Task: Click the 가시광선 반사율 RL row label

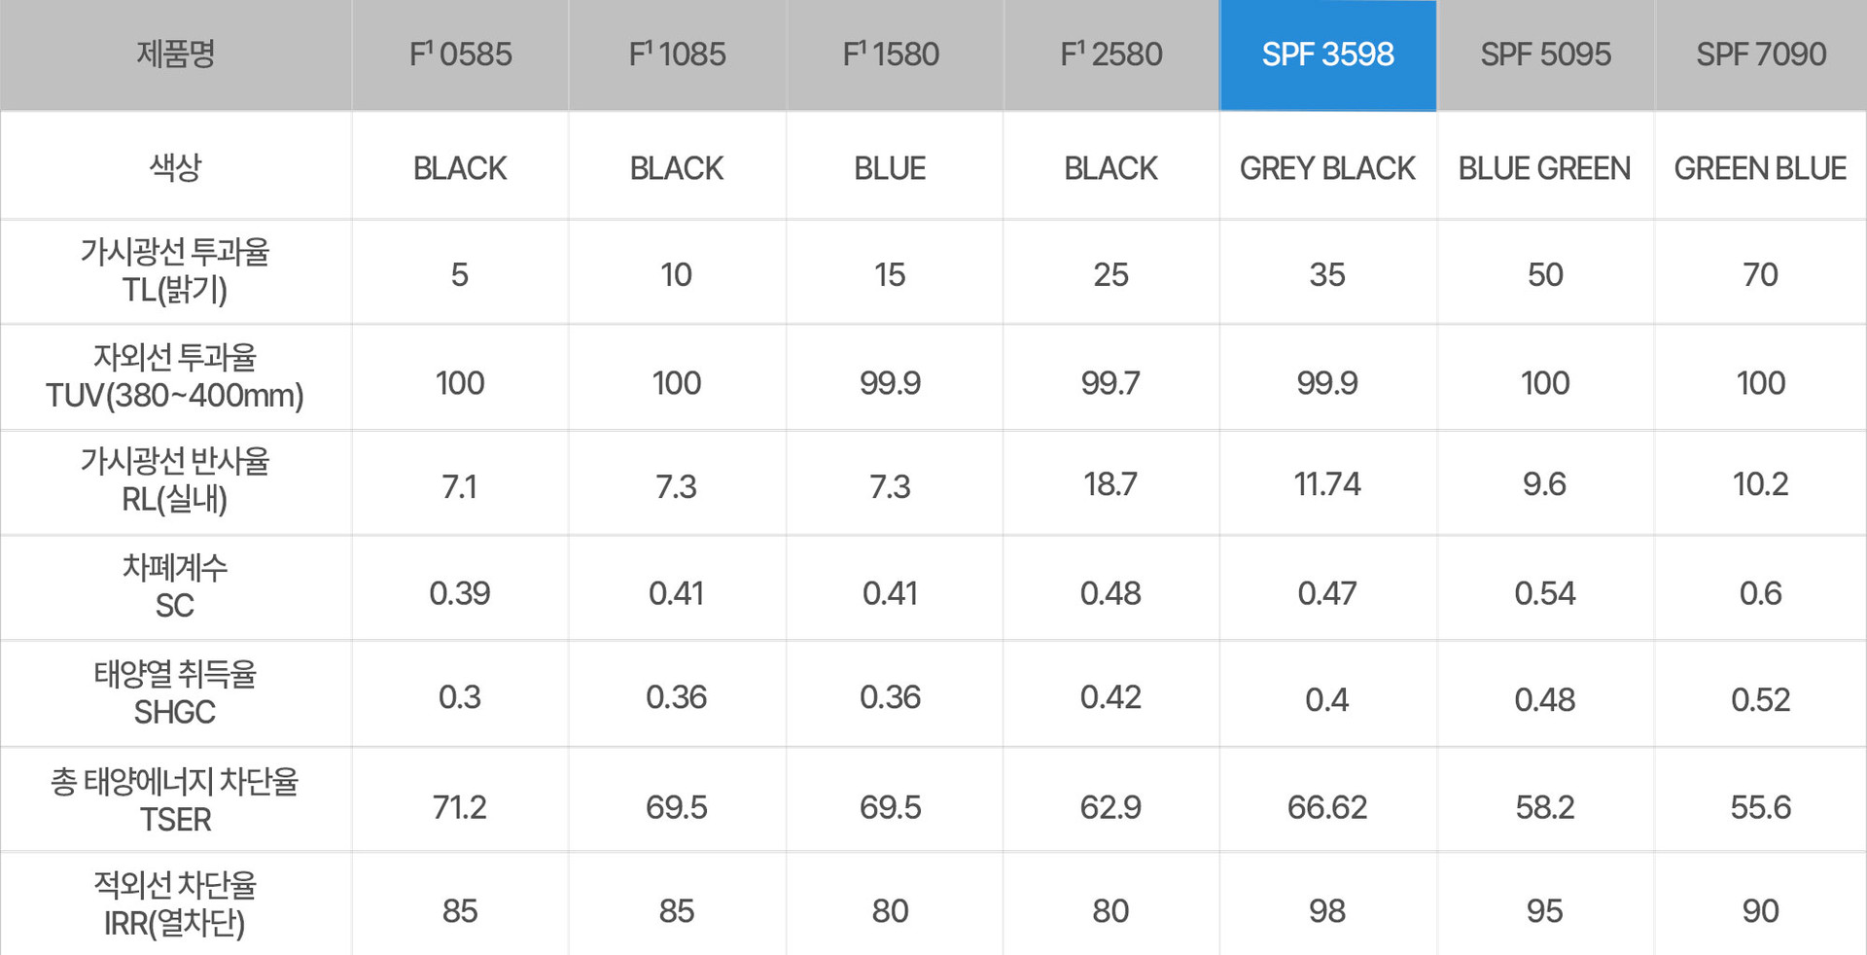Action: 175,480
